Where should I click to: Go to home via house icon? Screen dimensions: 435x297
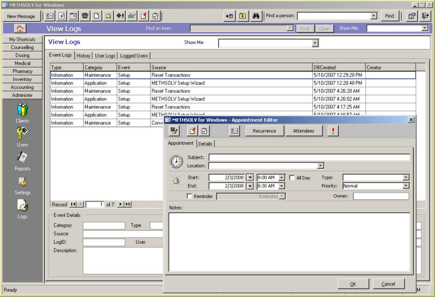(20, 28)
